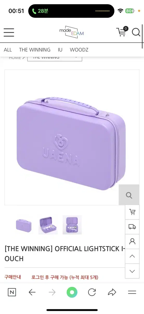The width and height of the screenshot is (144, 314).
Task: Go back with the browser back arrow
Action: 32,292
